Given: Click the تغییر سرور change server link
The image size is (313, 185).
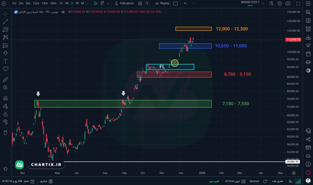Looking at the screenshot, I should pos(213,181).
